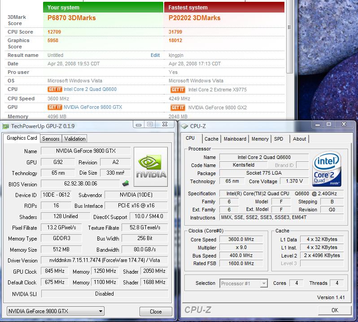Open the Memory tab in CPU-Z
This screenshot has width=358, height=322.
pos(260,139)
